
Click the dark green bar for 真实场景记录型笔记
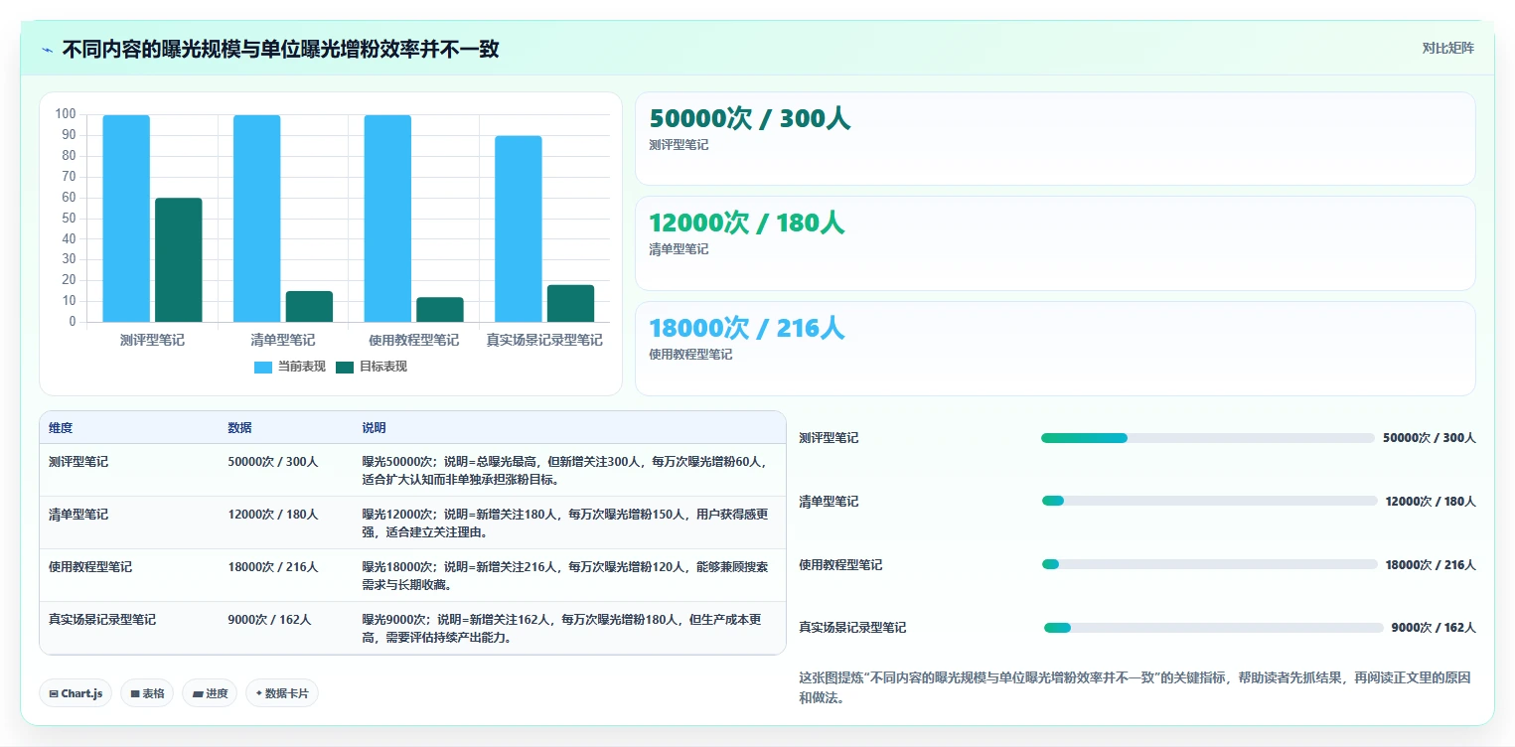coord(570,304)
